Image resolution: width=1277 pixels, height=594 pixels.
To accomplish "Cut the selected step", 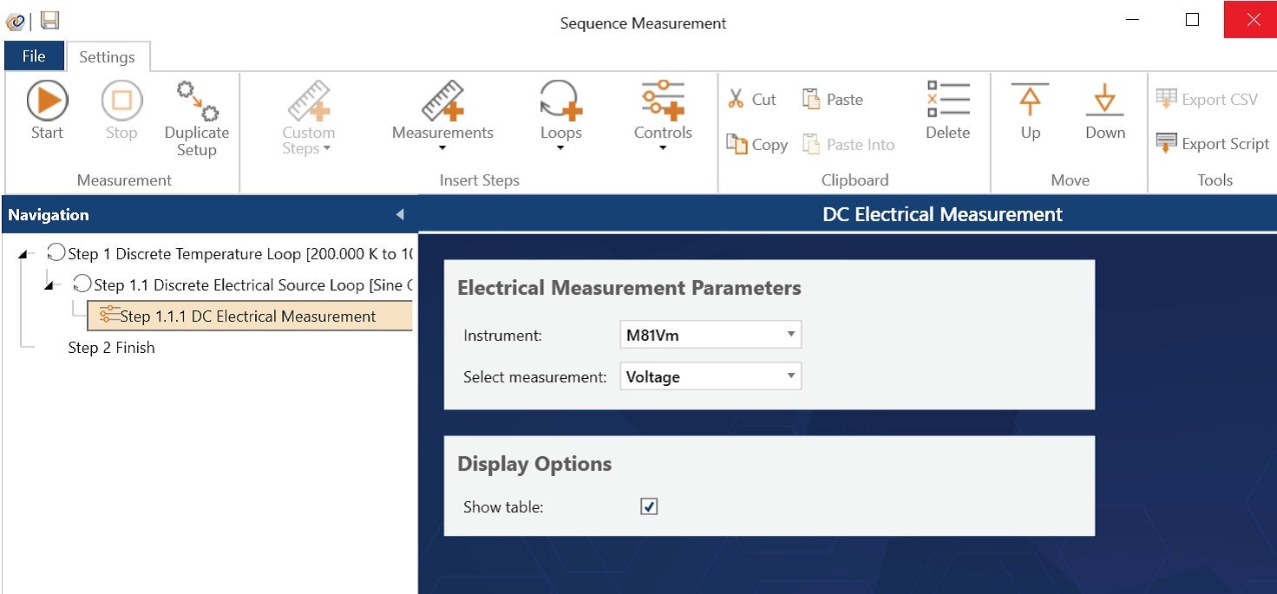I will 751,99.
